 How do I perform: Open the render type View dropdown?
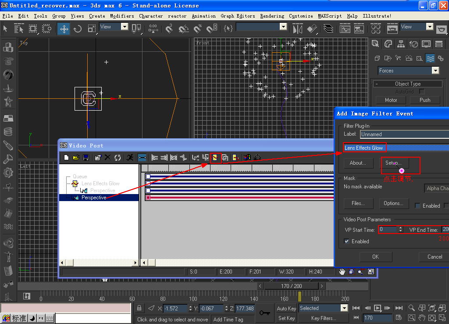tap(430, 27)
